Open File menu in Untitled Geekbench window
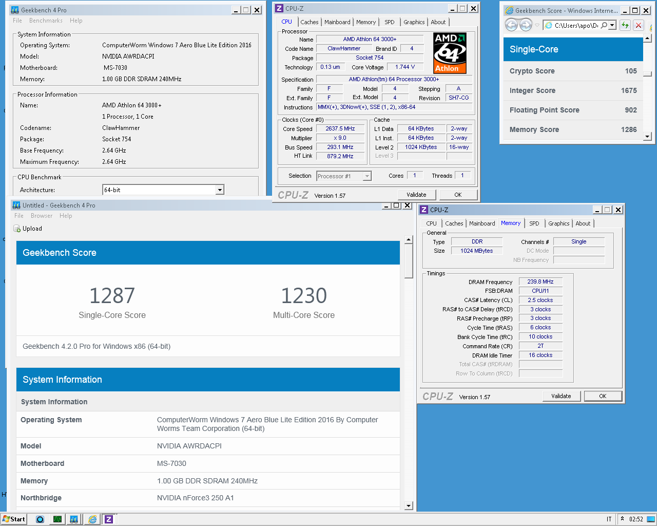The height and width of the screenshot is (526, 657). 19,216
